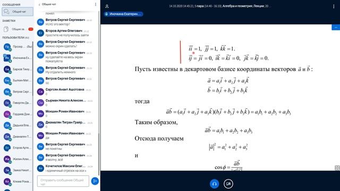Minimize the presentation with the blue corner button
This screenshot has height=191, width=340.
tap(336, 27)
